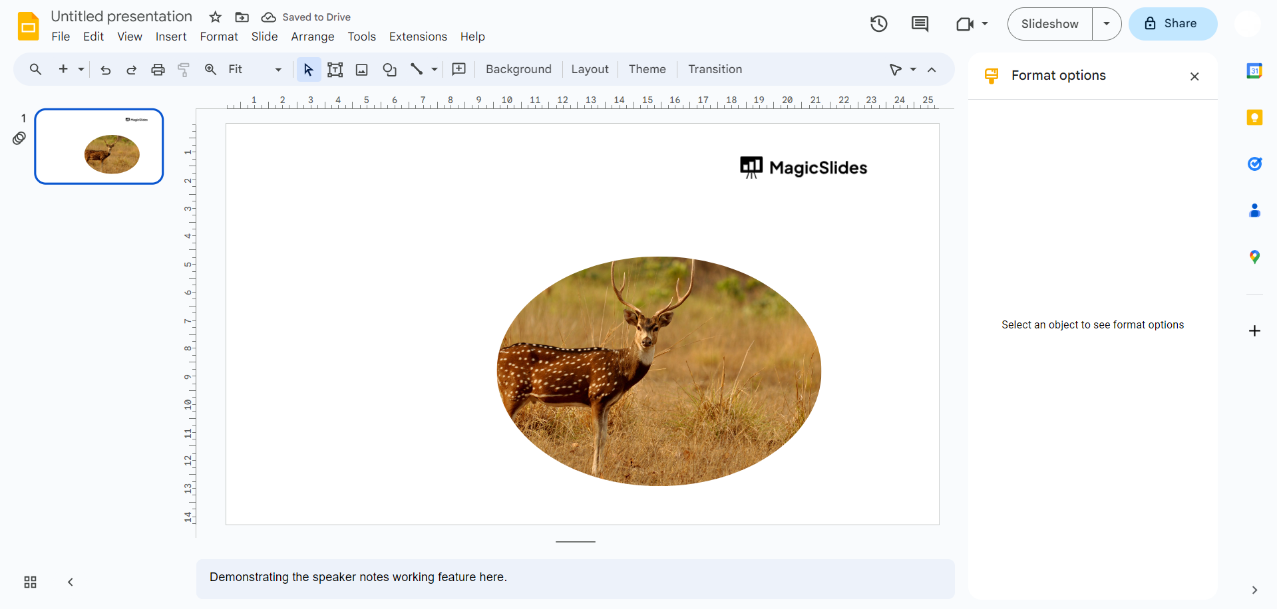Select the Text box tool

335,70
